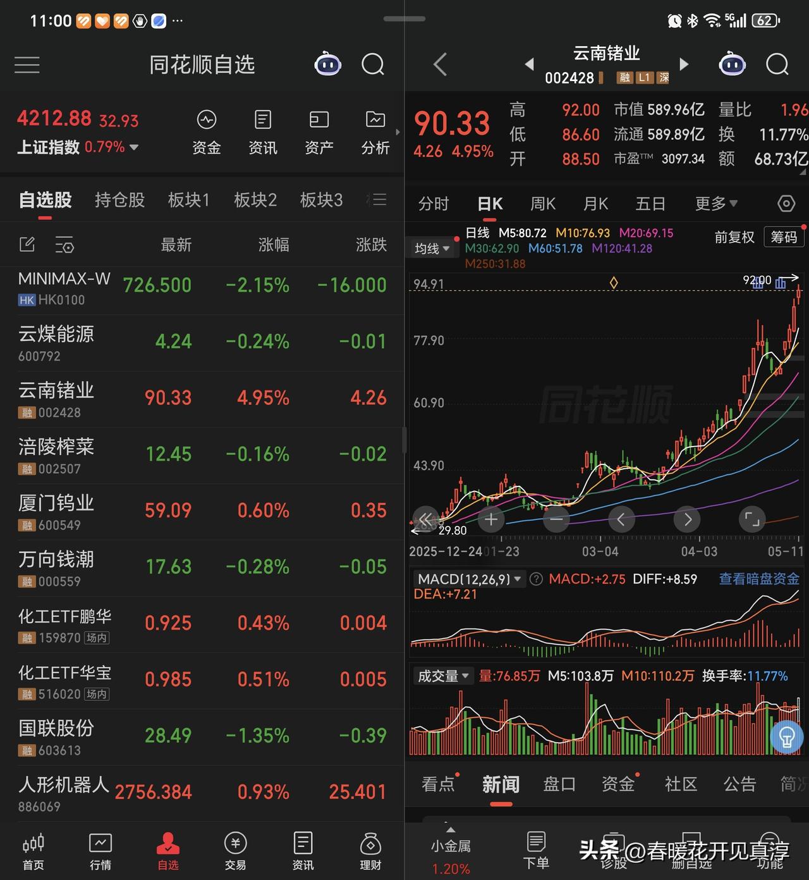Go back using the left arrow
Image resolution: width=809 pixels, height=880 pixels.
click(441, 65)
